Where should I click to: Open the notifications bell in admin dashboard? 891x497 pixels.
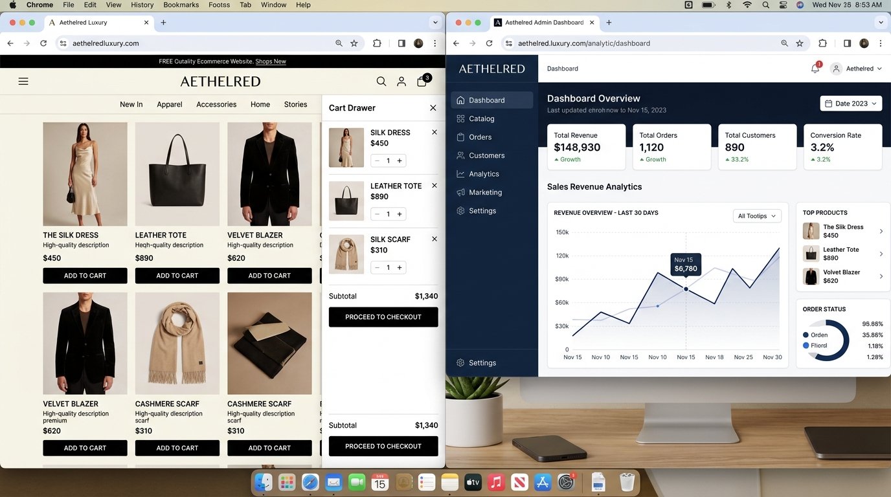[815, 69]
